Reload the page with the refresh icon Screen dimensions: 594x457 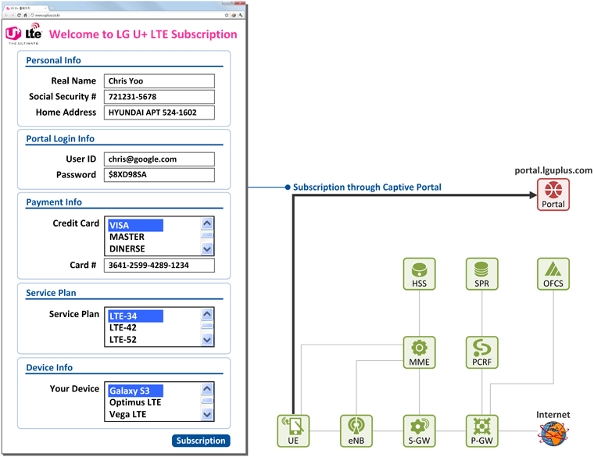tap(19, 15)
